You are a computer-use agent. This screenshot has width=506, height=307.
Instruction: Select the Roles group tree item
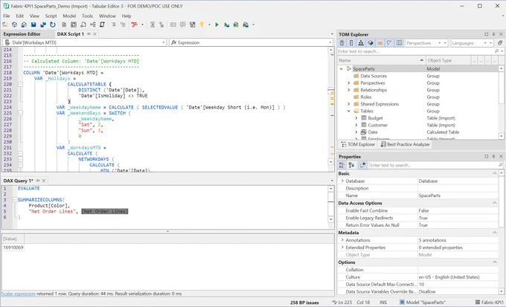pyautogui.click(x=365, y=97)
